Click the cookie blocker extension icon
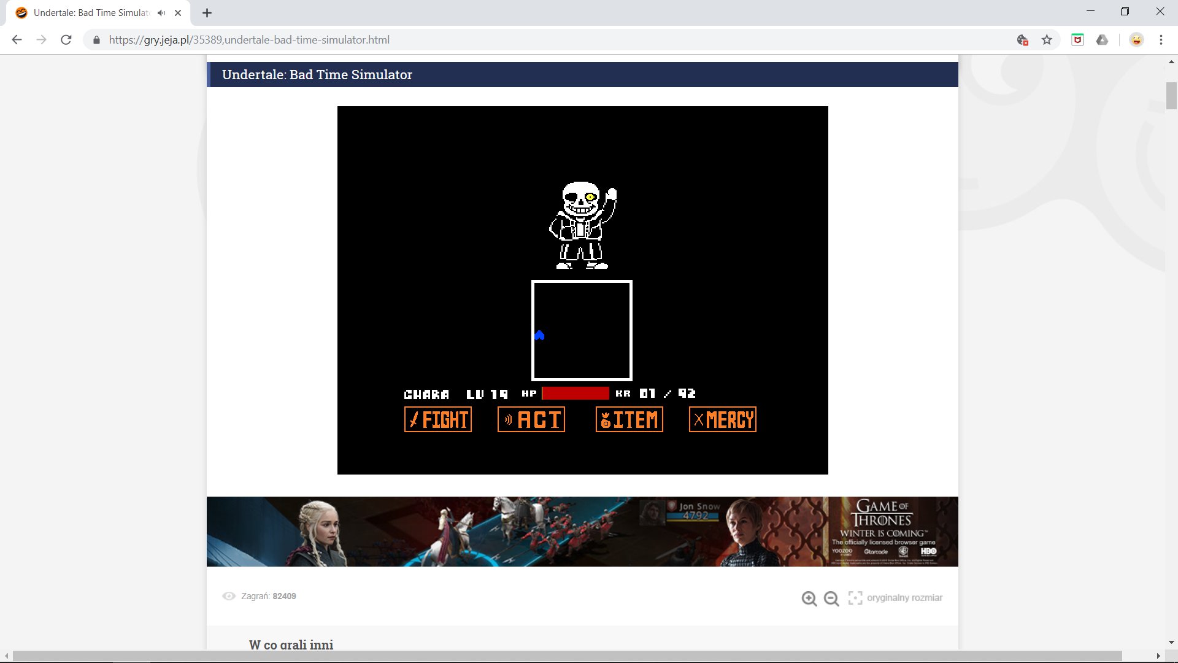1178x663 pixels. pos(1022,39)
